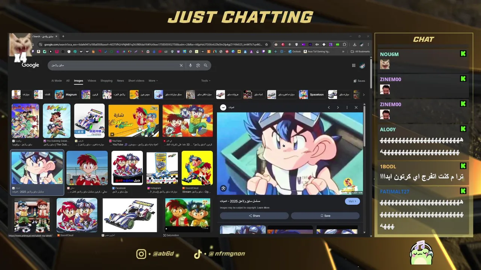481x270 pixels.
Task: Open the Chrome extensions puzzle menu
Action: (x=345, y=44)
